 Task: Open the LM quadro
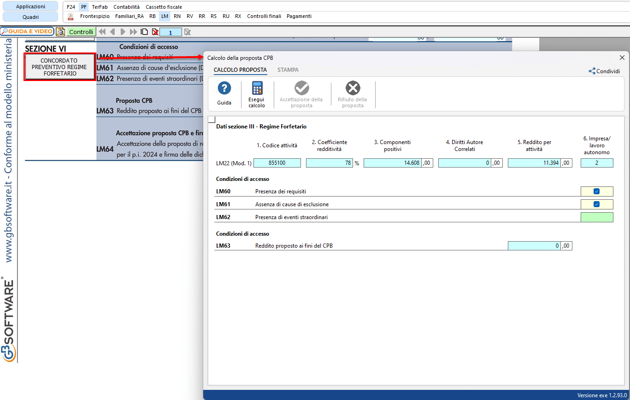(x=165, y=16)
